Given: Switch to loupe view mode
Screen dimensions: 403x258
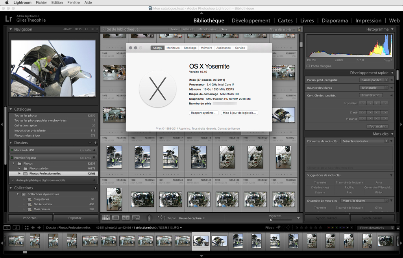Looking at the screenshot, I should point(116,218).
